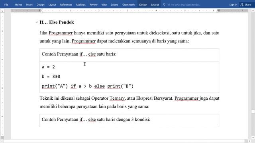Click the heading If… Else Pendek

57,22
